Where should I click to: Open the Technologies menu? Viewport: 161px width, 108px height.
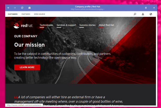click(x=46, y=25)
